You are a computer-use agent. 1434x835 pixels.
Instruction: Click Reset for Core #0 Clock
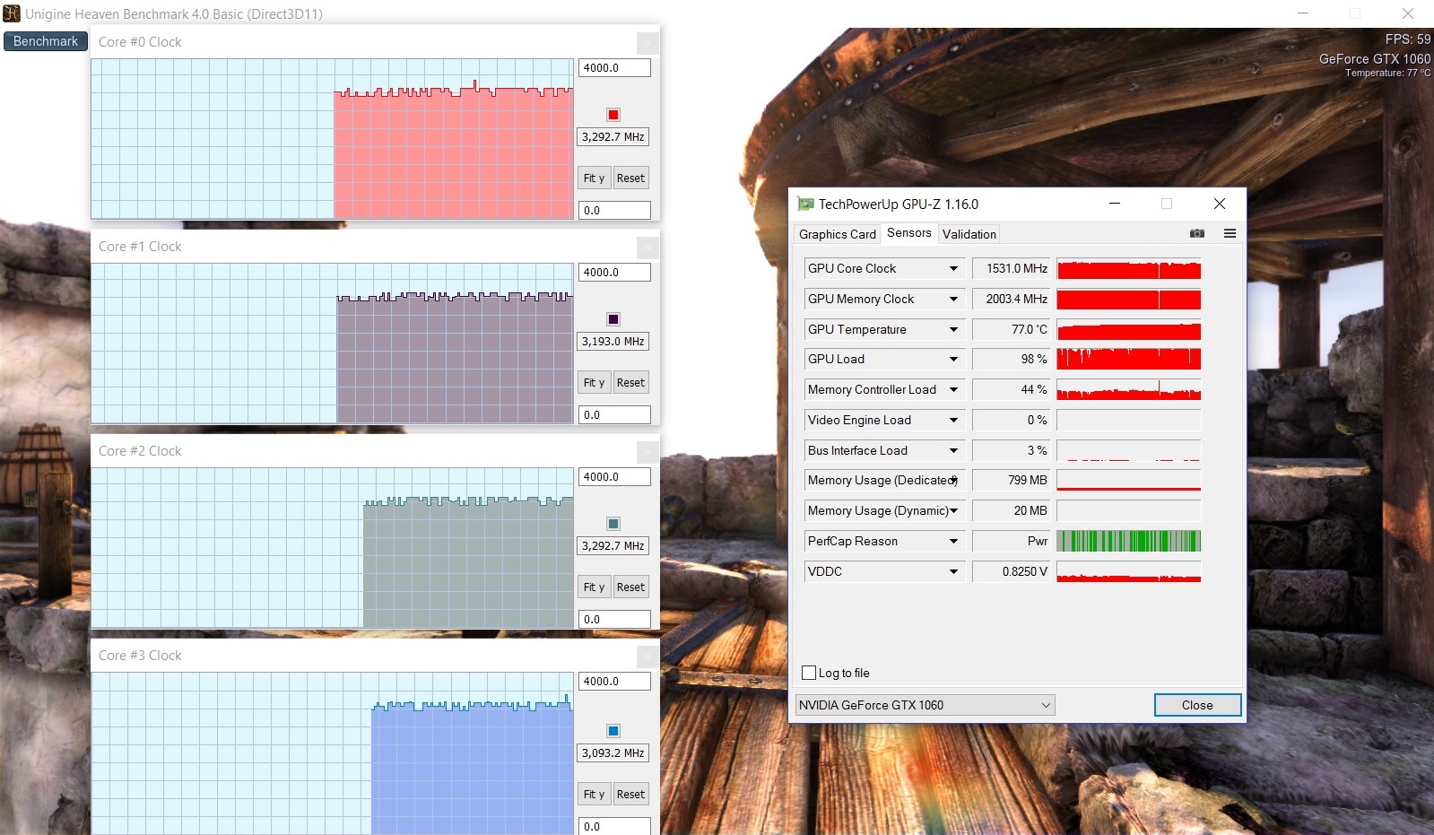click(x=630, y=178)
